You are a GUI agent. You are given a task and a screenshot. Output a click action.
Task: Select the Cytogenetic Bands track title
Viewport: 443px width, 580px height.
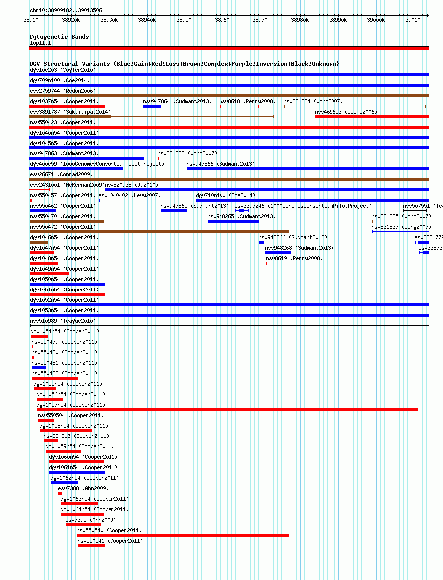[x=59, y=37]
